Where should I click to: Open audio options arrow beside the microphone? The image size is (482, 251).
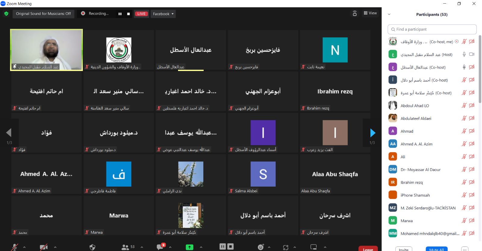pos(24,247)
